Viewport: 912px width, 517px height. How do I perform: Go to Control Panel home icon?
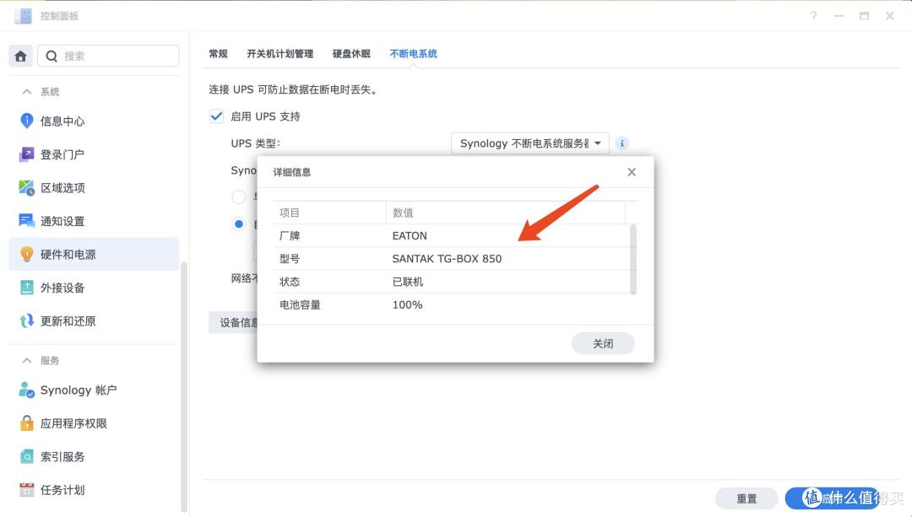click(20, 57)
